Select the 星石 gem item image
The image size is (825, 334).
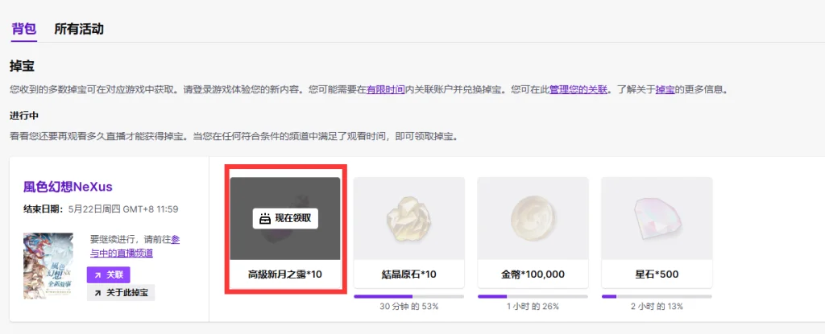click(x=657, y=218)
